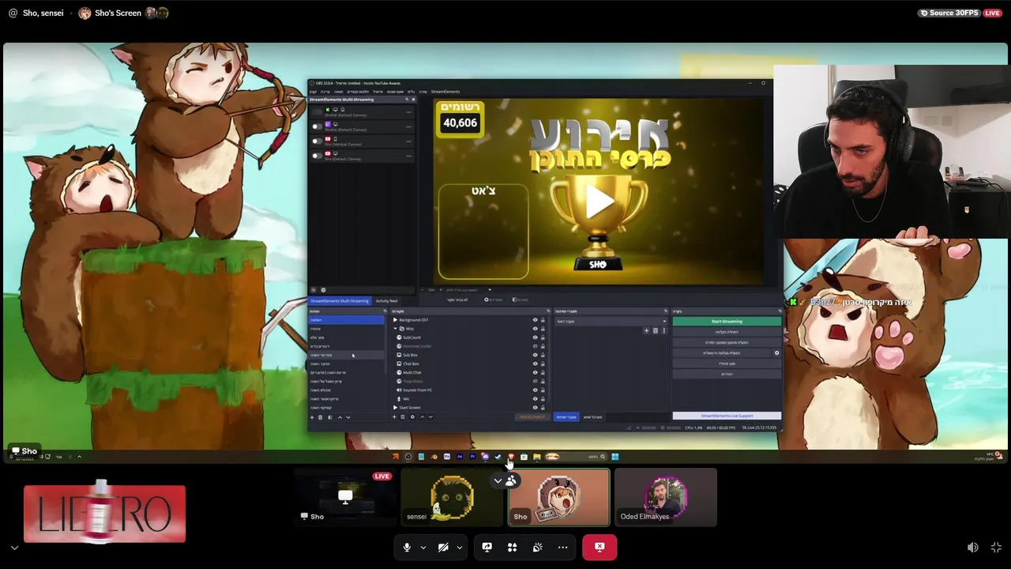Open more options three-dot button

tap(562, 547)
